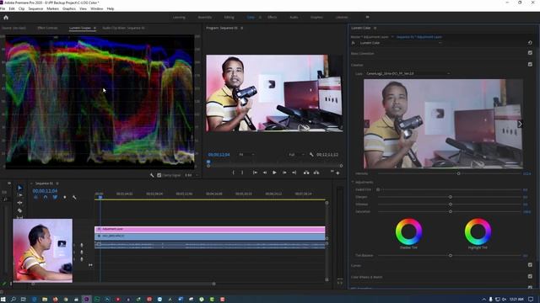
Task: Open Lumetri Scopes settings wrench
Action: coord(152,175)
